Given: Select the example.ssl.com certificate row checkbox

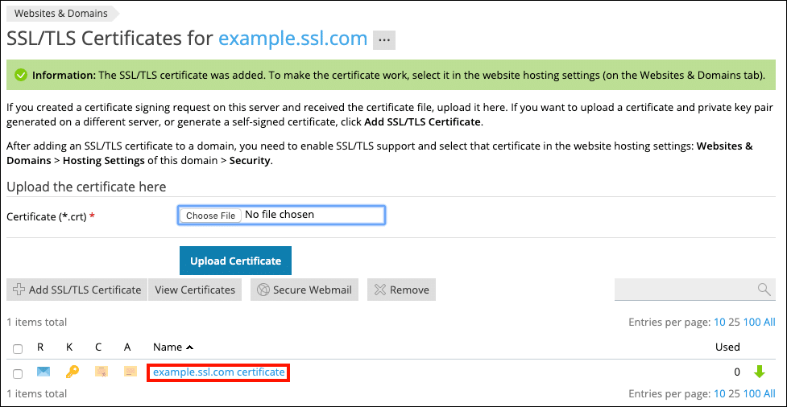Looking at the screenshot, I should [x=18, y=373].
